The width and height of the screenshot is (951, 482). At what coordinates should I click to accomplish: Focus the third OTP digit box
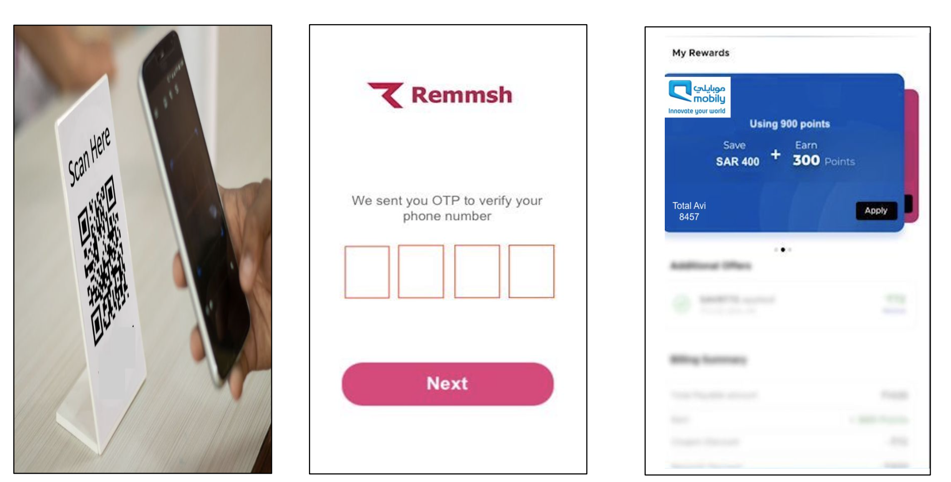tap(477, 272)
